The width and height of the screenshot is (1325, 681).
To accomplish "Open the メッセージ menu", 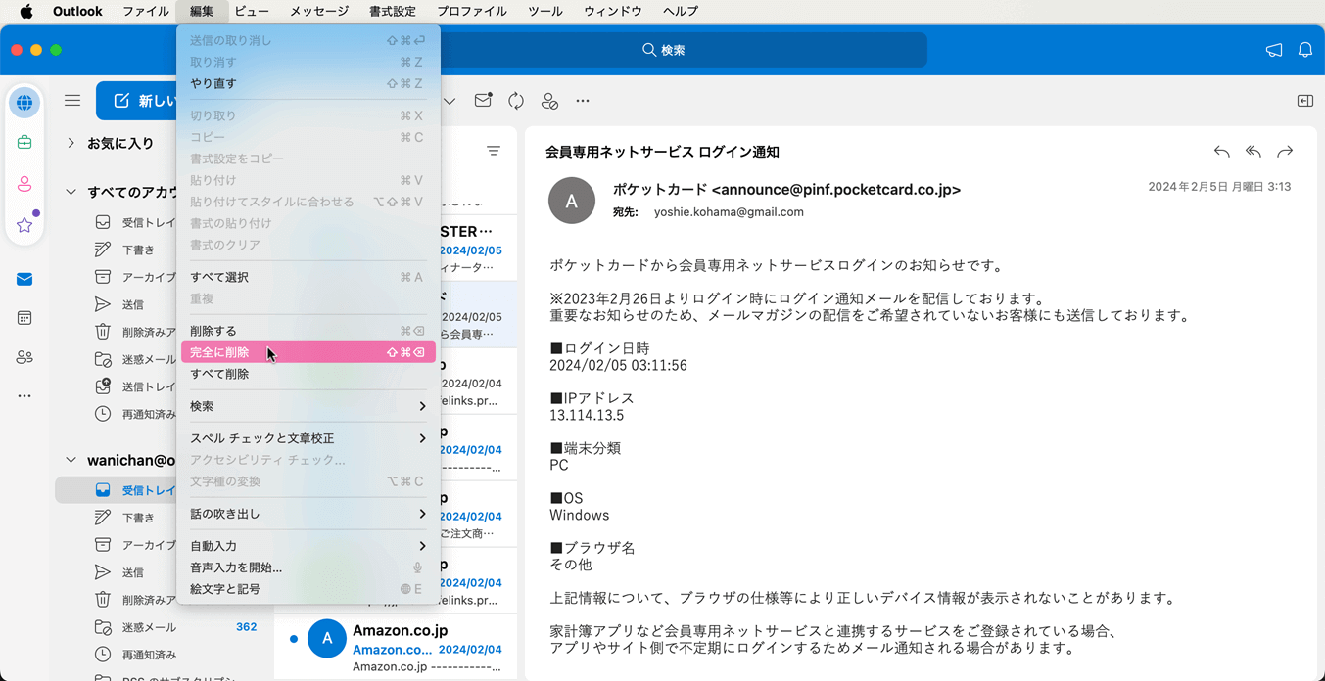I will pos(319,12).
